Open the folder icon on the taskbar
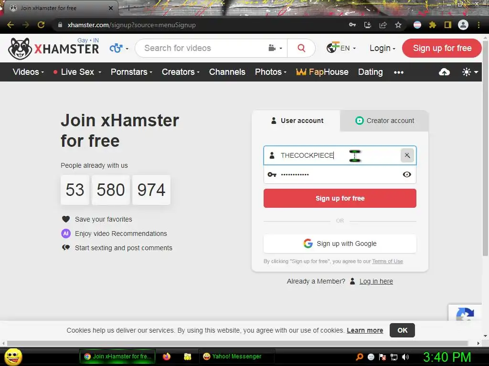 187,356
